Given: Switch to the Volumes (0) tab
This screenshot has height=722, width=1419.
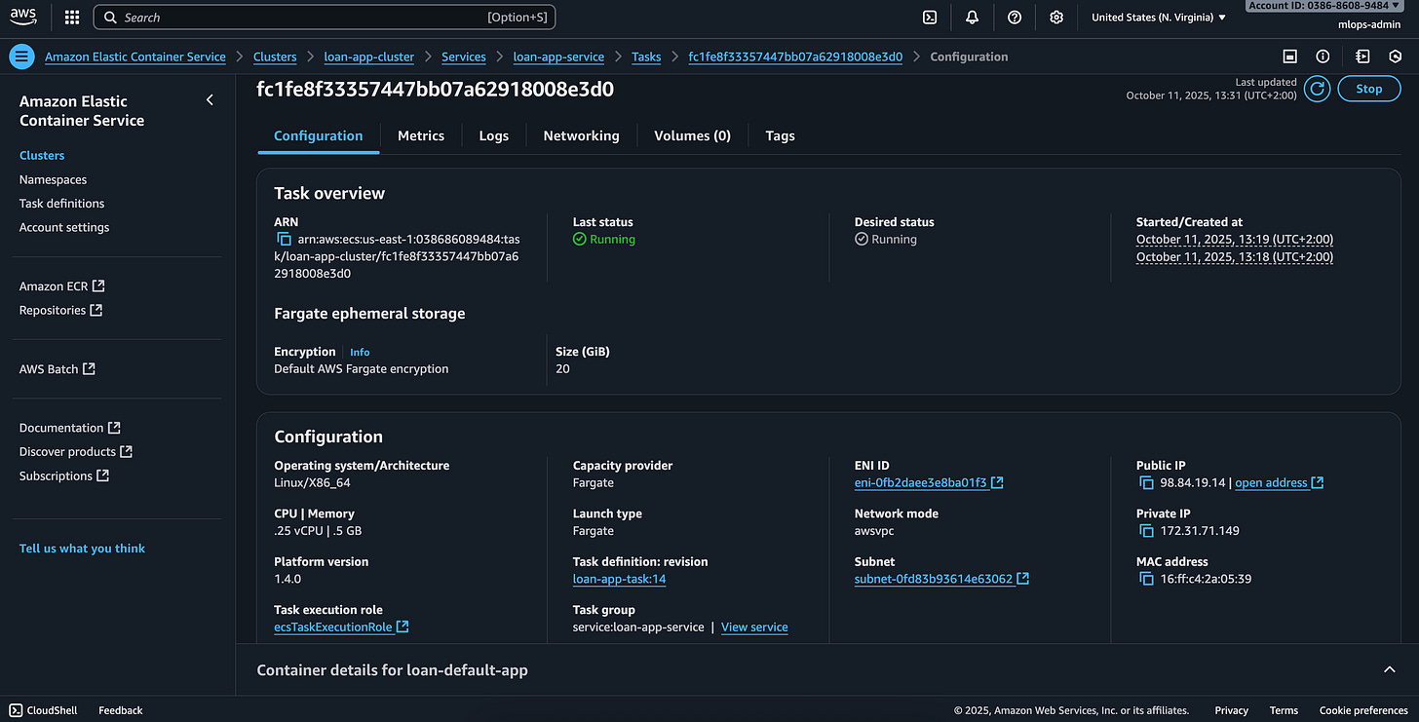Looking at the screenshot, I should (x=692, y=135).
